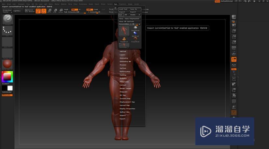Expand the Deformation section

[x=125, y=71]
